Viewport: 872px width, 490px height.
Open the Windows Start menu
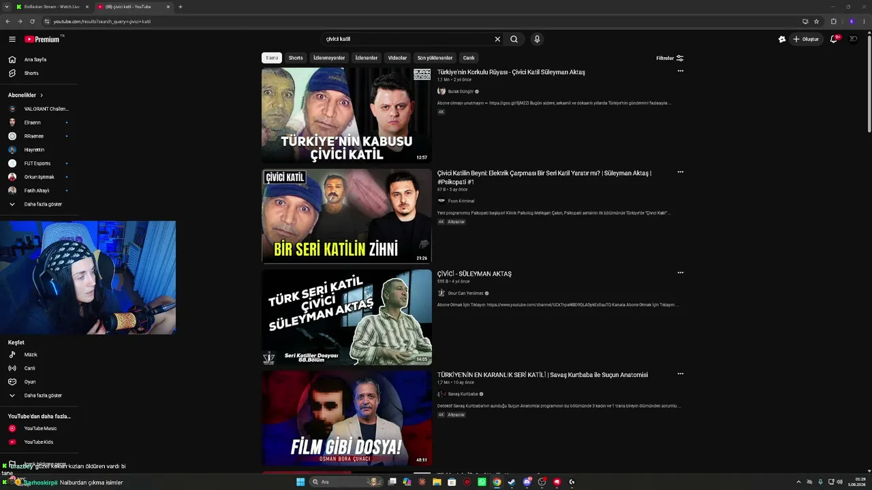point(300,482)
